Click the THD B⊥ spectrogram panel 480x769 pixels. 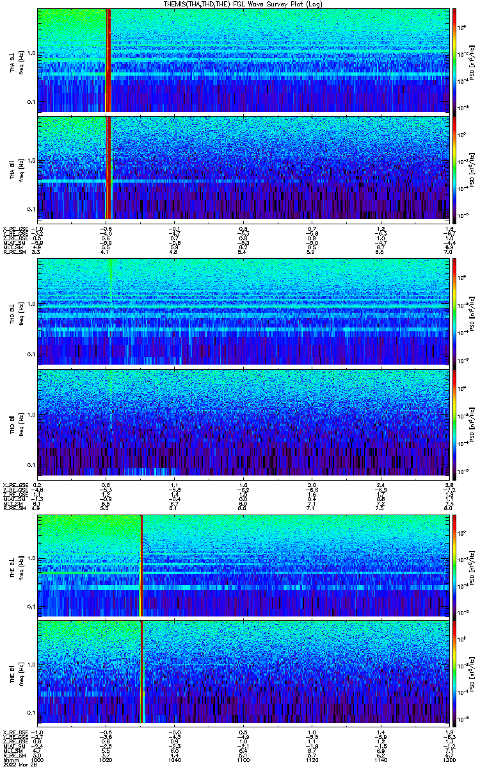point(243,311)
